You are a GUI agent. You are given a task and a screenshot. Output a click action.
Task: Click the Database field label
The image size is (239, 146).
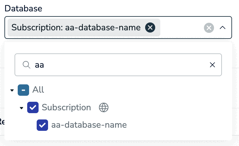pos(23,9)
